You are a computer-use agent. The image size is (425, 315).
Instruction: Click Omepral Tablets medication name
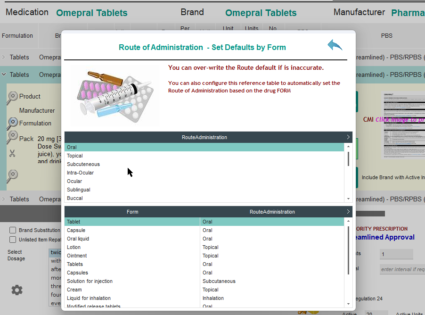[91, 13]
